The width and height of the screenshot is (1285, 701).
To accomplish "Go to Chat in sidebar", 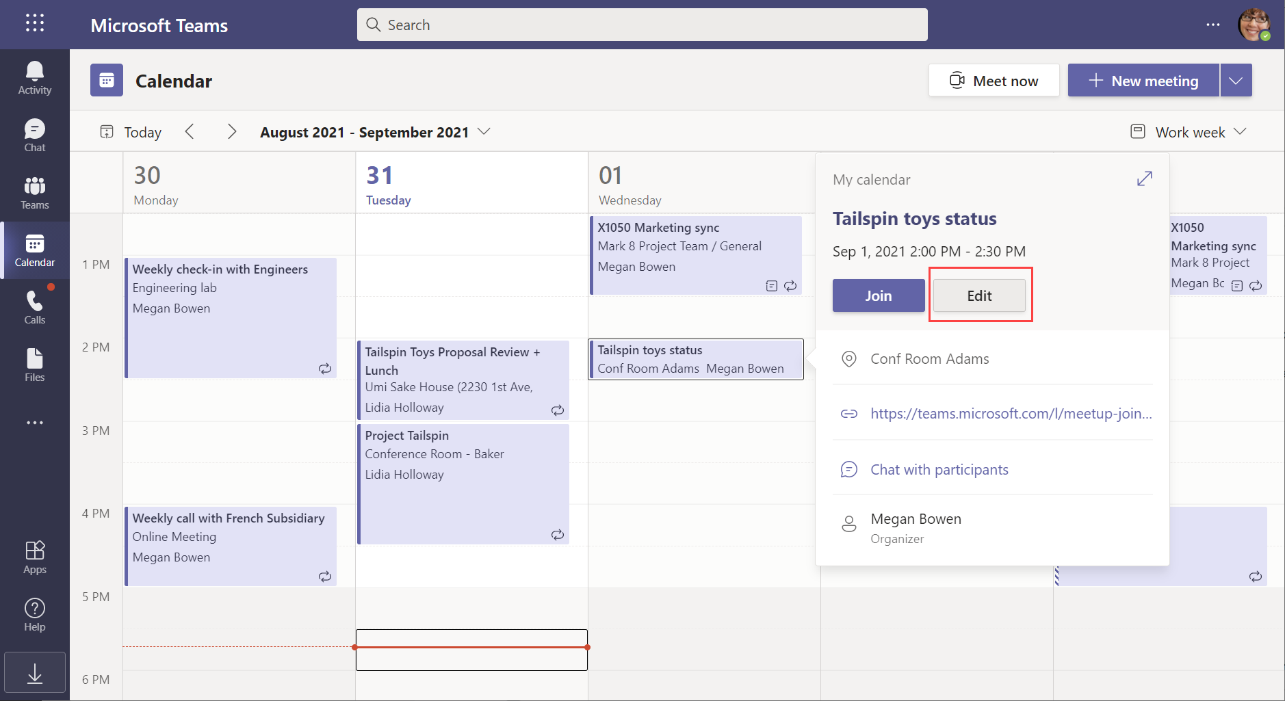I will tap(35, 135).
